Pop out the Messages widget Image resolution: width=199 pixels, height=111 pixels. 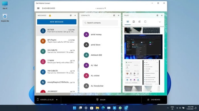(x=71, y=15)
